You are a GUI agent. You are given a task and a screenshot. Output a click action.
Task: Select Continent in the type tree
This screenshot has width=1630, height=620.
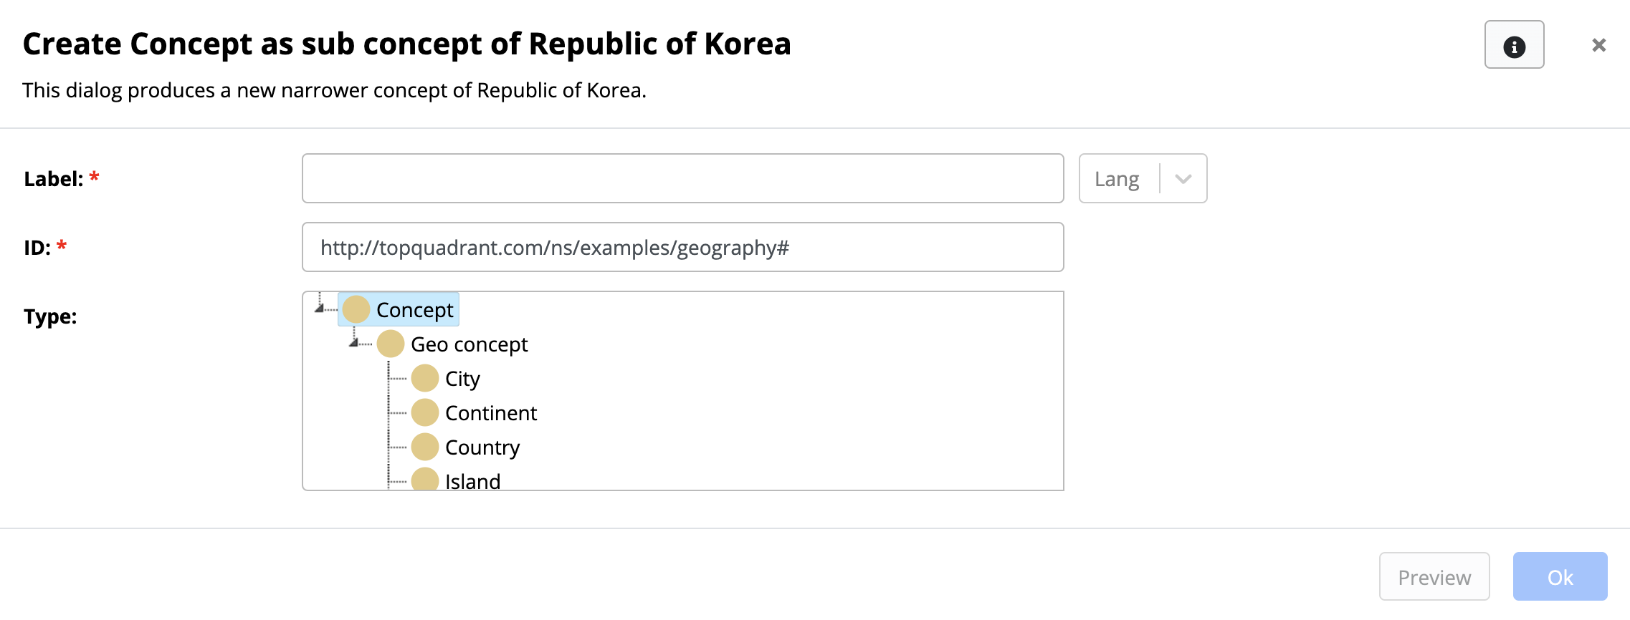pyautogui.click(x=491, y=412)
